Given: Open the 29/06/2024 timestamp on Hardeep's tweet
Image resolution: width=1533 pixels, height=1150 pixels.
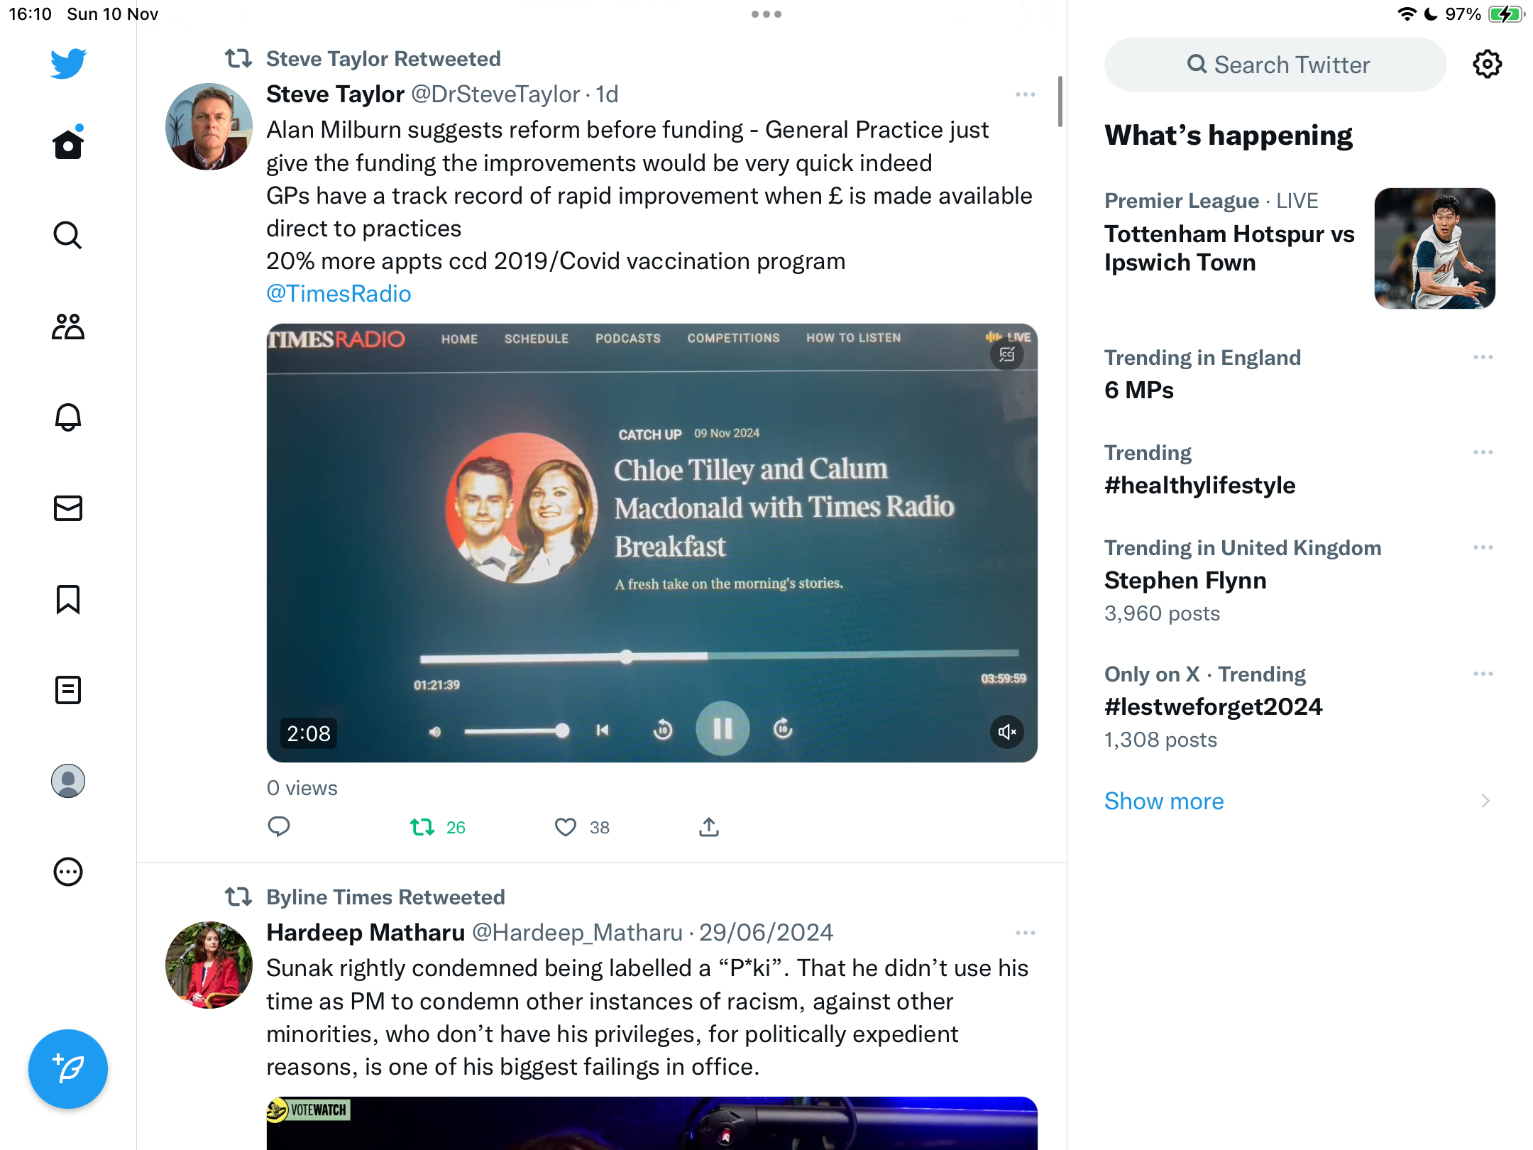Looking at the screenshot, I should point(766,933).
